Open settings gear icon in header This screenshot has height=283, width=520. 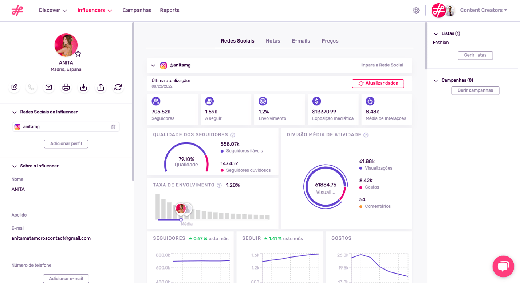point(416,11)
